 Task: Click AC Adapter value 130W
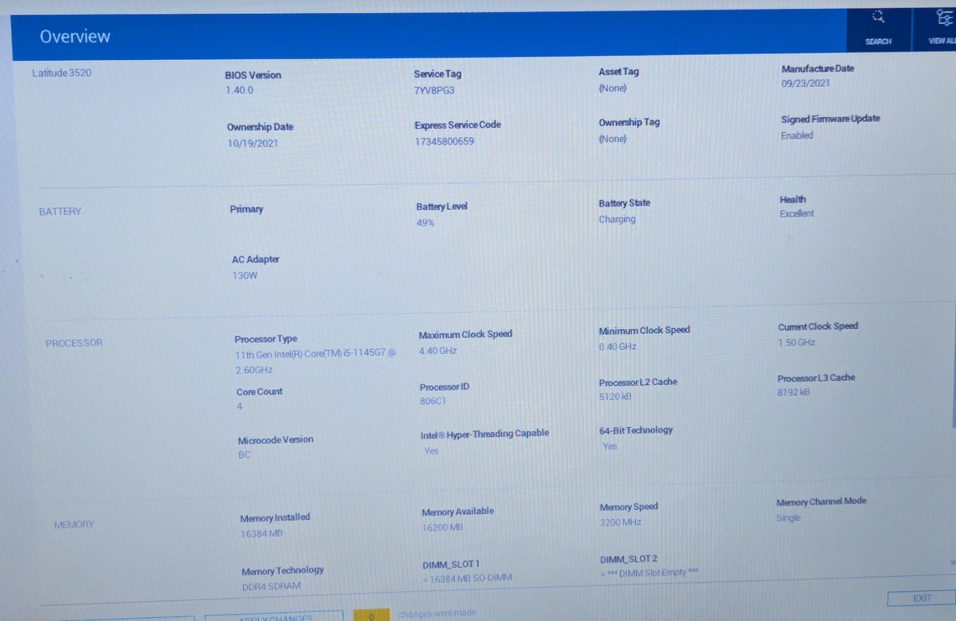[245, 275]
